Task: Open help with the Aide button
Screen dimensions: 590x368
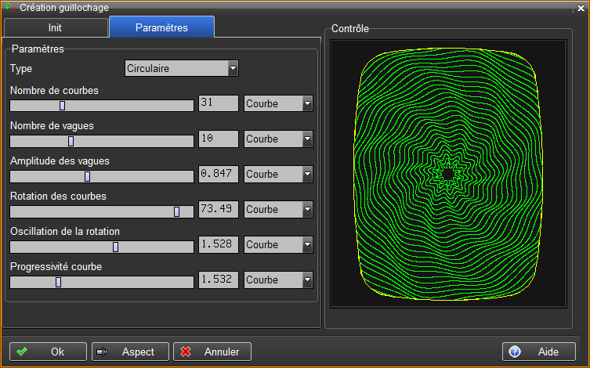Action: pos(539,352)
